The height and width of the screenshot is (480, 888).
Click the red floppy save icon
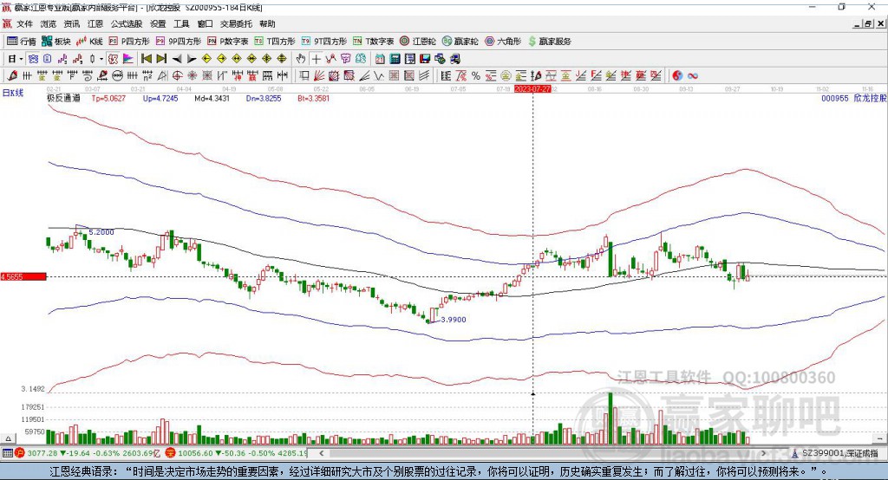click(425, 59)
